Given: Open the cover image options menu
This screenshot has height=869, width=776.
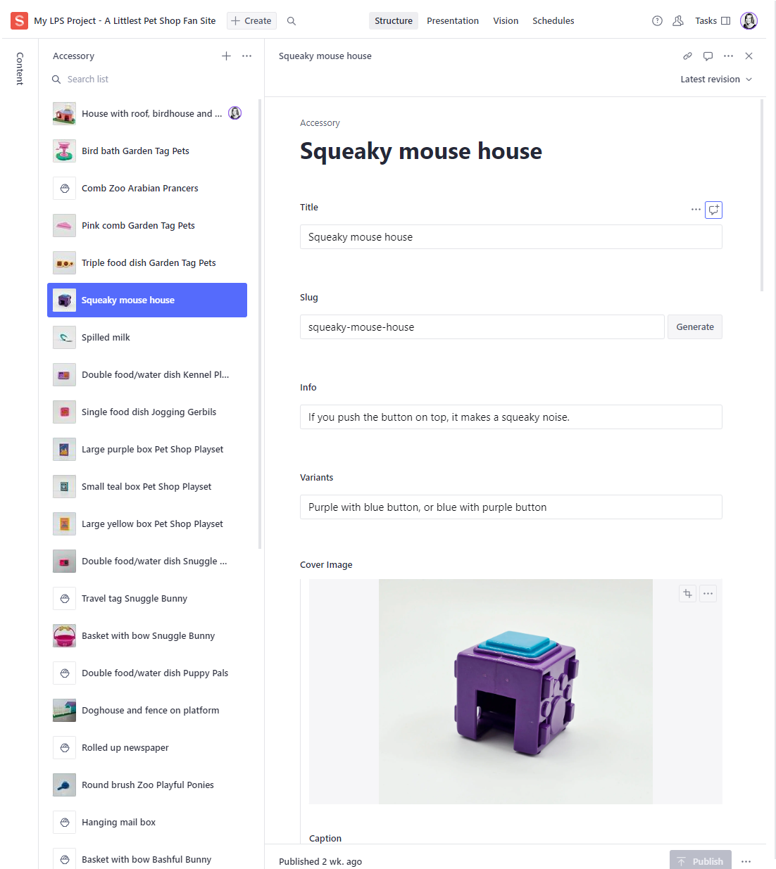Looking at the screenshot, I should point(708,593).
